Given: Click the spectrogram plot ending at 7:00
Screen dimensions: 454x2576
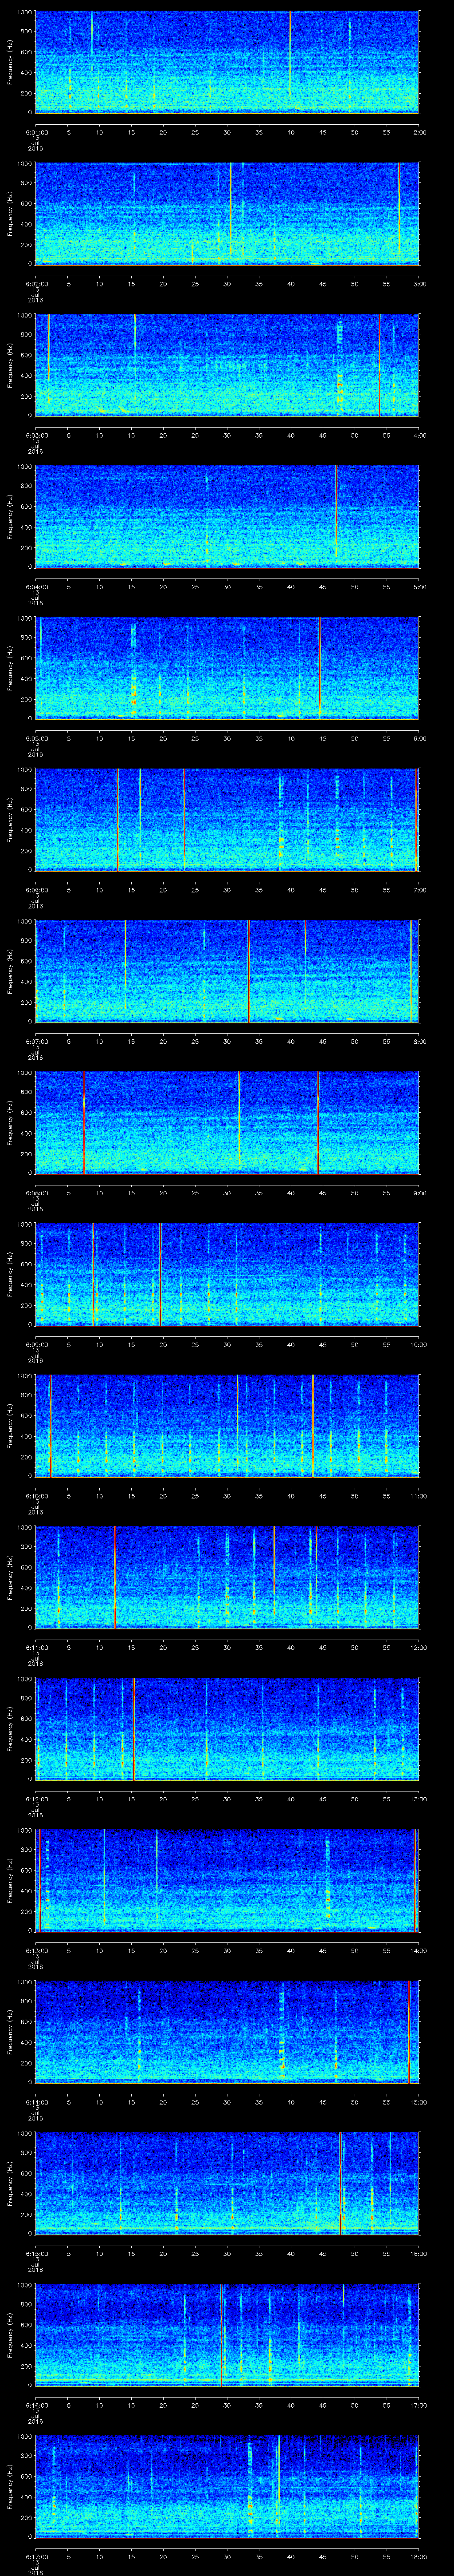Looking at the screenshot, I should 227,819.
